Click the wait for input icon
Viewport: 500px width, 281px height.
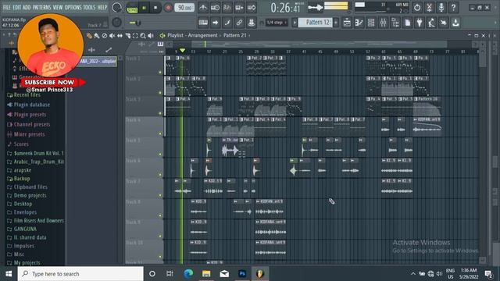[x=215, y=7]
